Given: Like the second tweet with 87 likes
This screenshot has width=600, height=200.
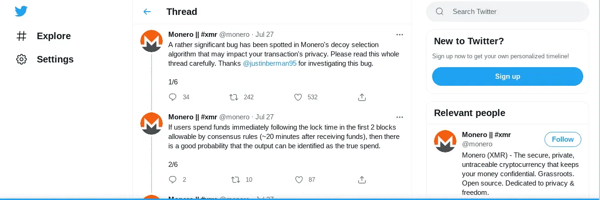Looking at the screenshot, I should [298, 179].
